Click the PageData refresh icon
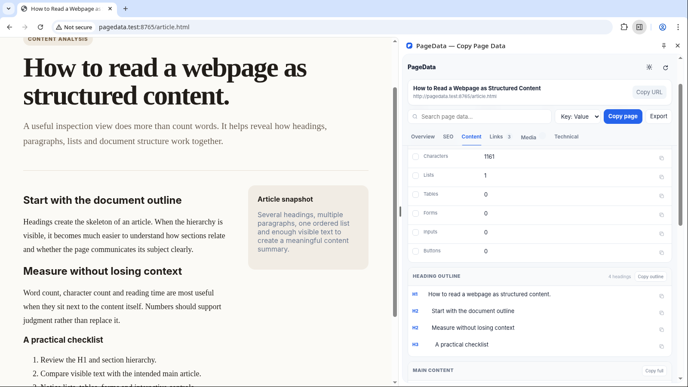Image resolution: width=688 pixels, height=387 pixels. click(x=666, y=68)
